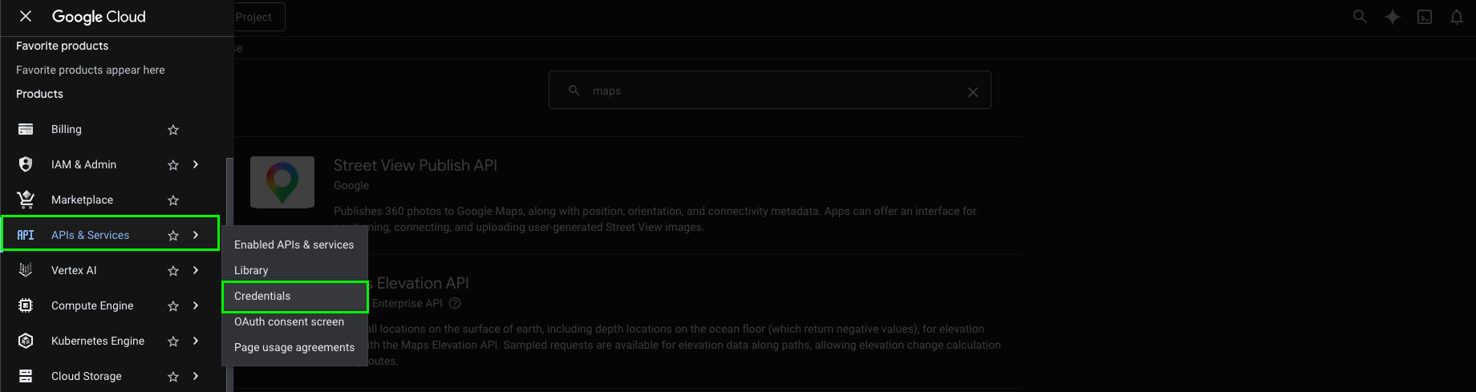Click the Vertex AI icon
1476x392 pixels.
26,270
